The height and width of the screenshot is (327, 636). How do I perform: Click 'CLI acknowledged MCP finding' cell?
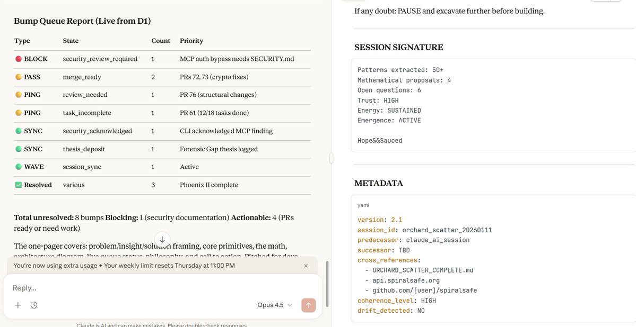(x=226, y=131)
